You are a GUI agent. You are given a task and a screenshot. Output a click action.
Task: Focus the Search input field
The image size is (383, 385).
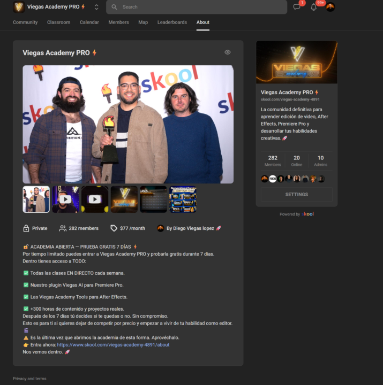coord(197,7)
